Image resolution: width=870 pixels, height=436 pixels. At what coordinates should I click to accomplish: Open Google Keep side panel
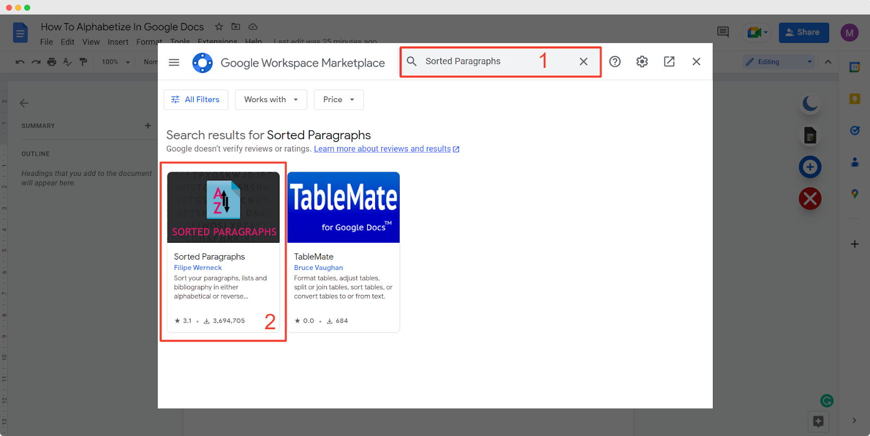pyautogui.click(x=855, y=99)
